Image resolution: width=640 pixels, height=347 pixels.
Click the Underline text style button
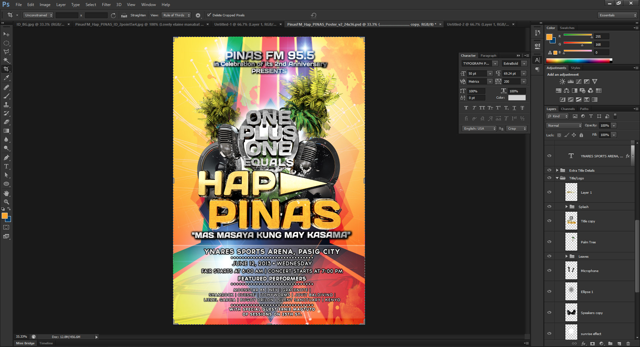click(514, 108)
